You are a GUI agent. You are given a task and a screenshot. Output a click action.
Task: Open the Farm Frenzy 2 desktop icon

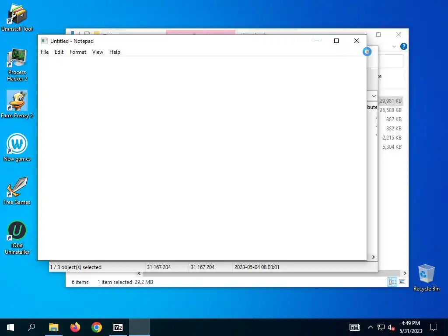pos(17,104)
